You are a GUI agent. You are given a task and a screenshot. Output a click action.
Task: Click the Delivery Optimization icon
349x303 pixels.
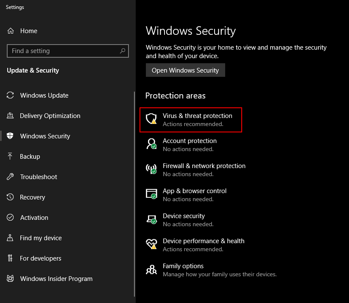pyautogui.click(x=10, y=115)
